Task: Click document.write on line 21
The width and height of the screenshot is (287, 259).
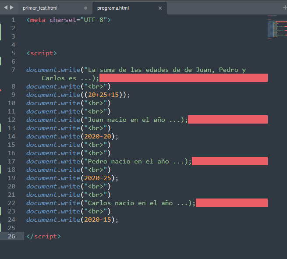Action: (x=53, y=195)
